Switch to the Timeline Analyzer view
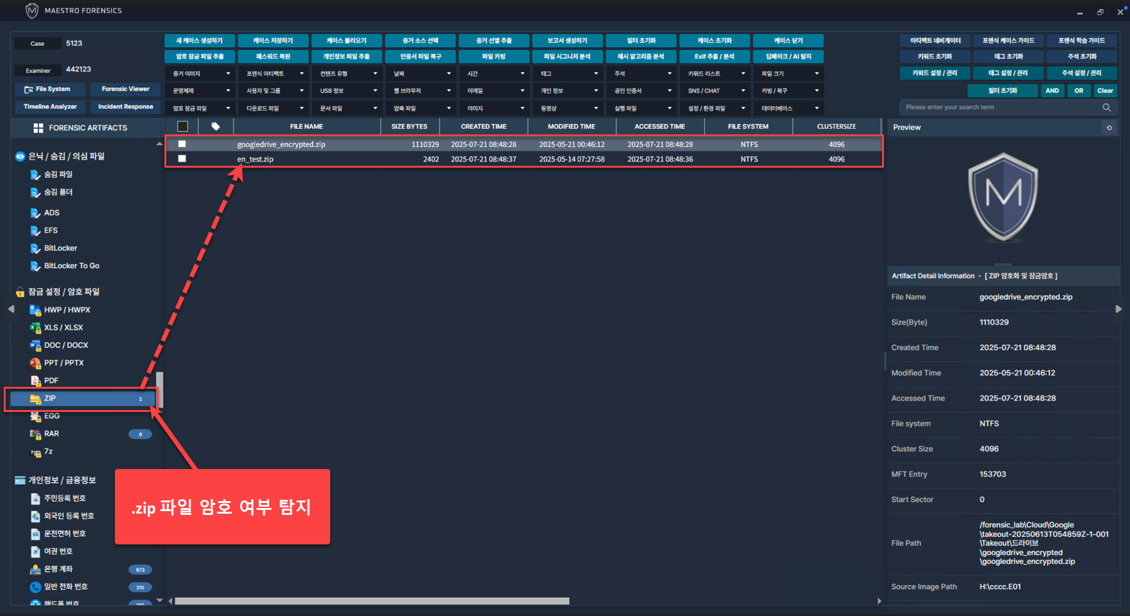Viewport: 1130px width, 616px height. click(50, 107)
